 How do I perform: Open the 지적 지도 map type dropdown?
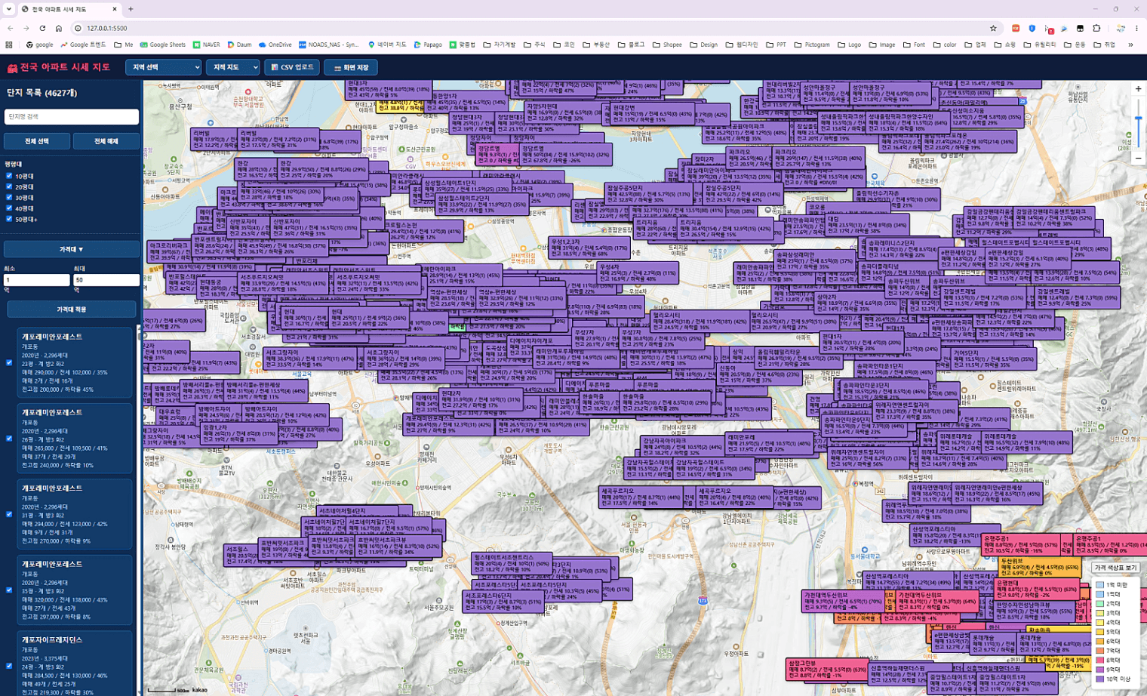point(235,67)
